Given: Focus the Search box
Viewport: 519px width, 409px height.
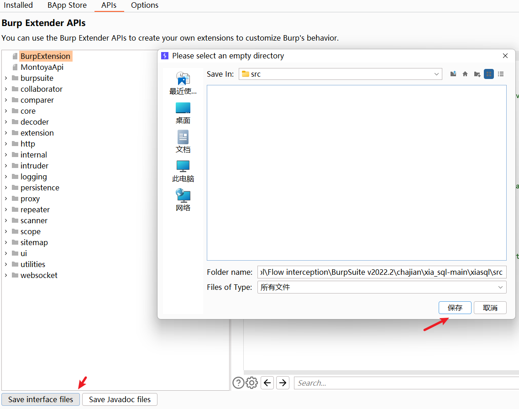Looking at the screenshot, I should pyautogui.click(x=406, y=383).
